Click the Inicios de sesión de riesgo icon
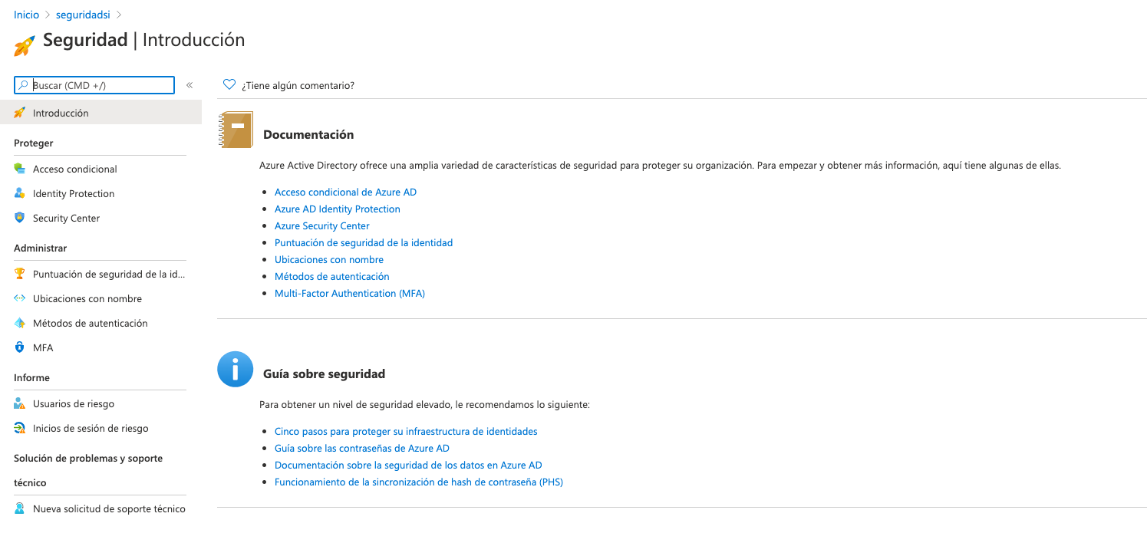The height and width of the screenshot is (533, 1147). coord(20,428)
